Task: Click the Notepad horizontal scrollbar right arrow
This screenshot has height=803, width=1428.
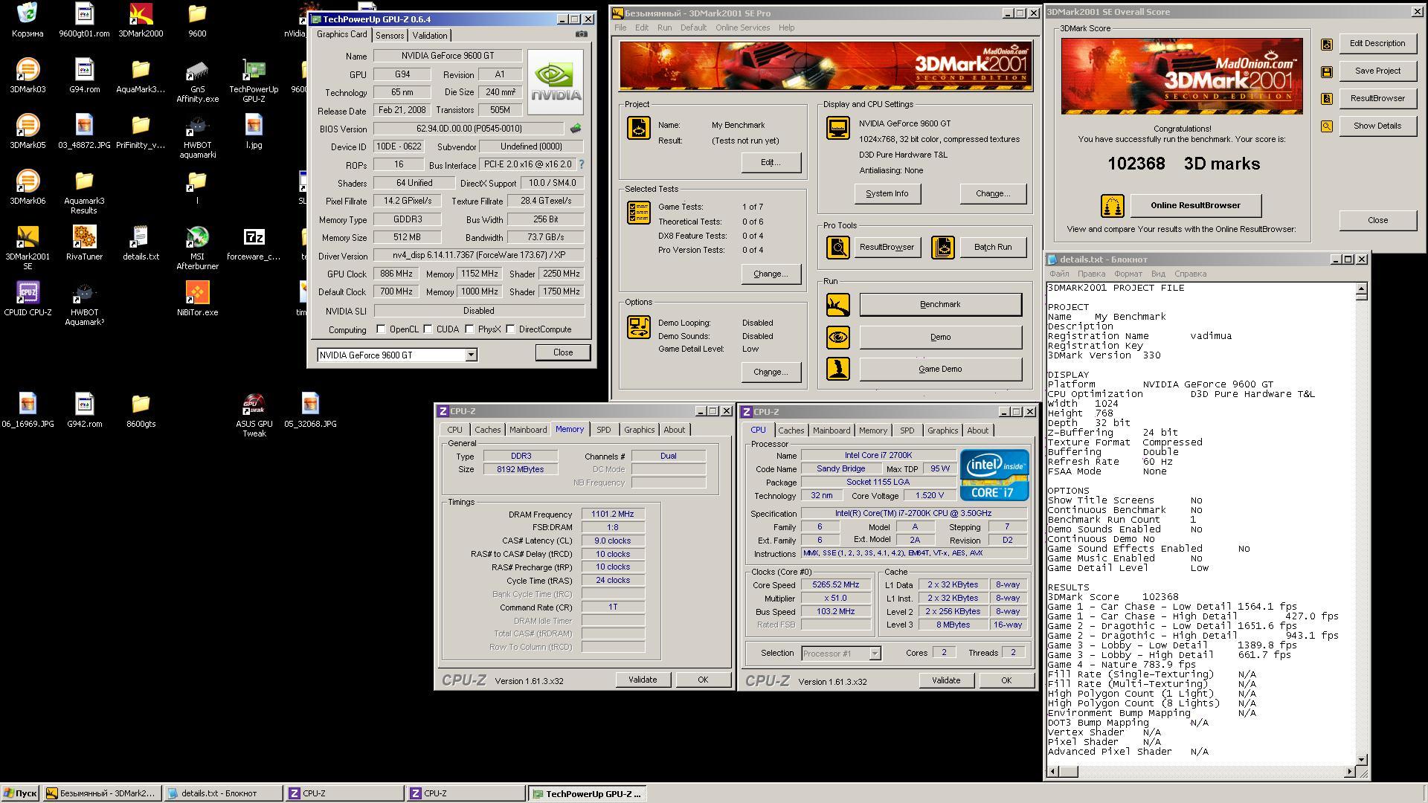Action: point(1349,772)
